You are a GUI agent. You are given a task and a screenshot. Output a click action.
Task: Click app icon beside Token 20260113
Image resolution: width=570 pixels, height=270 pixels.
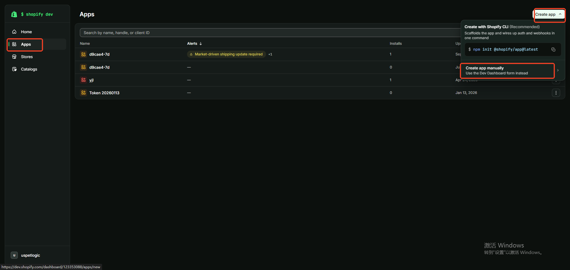83,93
